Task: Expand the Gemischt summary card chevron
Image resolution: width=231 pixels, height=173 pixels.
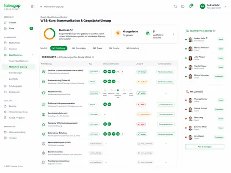Action: coord(174,34)
